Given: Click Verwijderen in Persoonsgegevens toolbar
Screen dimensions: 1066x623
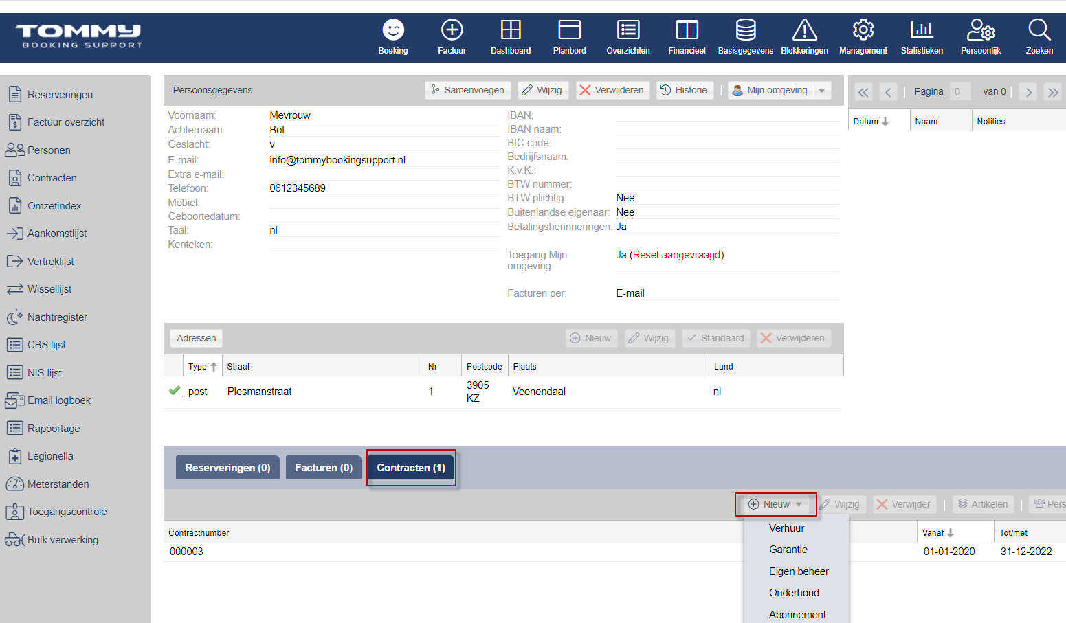Looking at the screenshot, I should coord(612,90).
